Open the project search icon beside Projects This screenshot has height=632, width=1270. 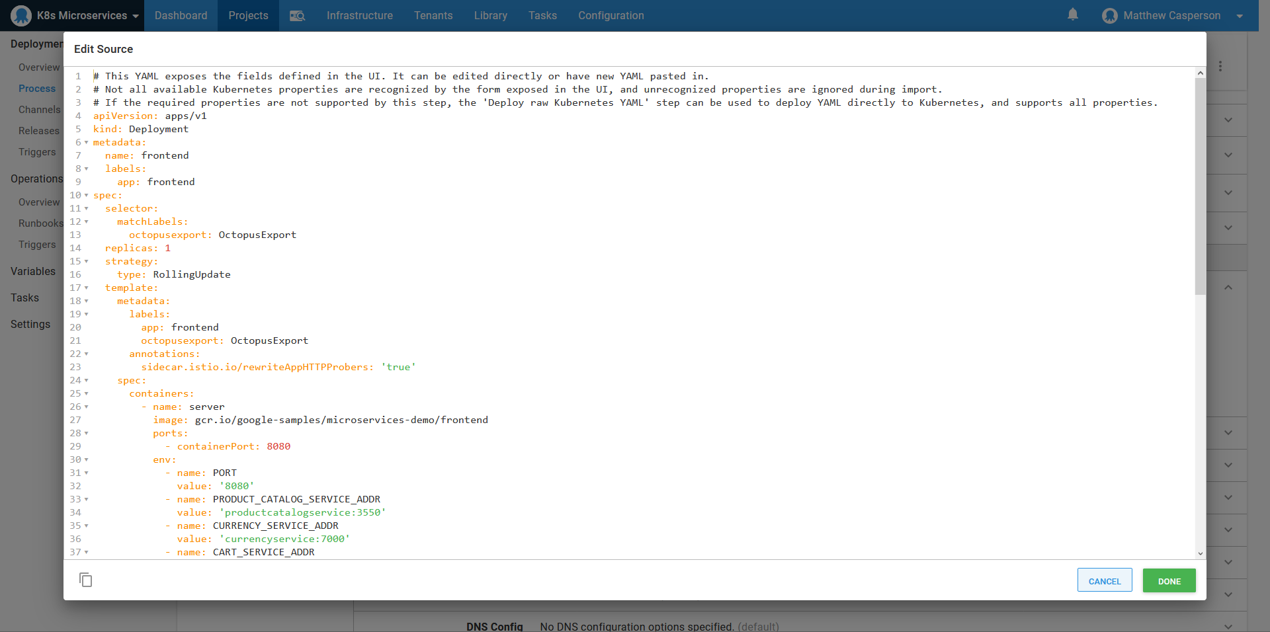point(297,15)
